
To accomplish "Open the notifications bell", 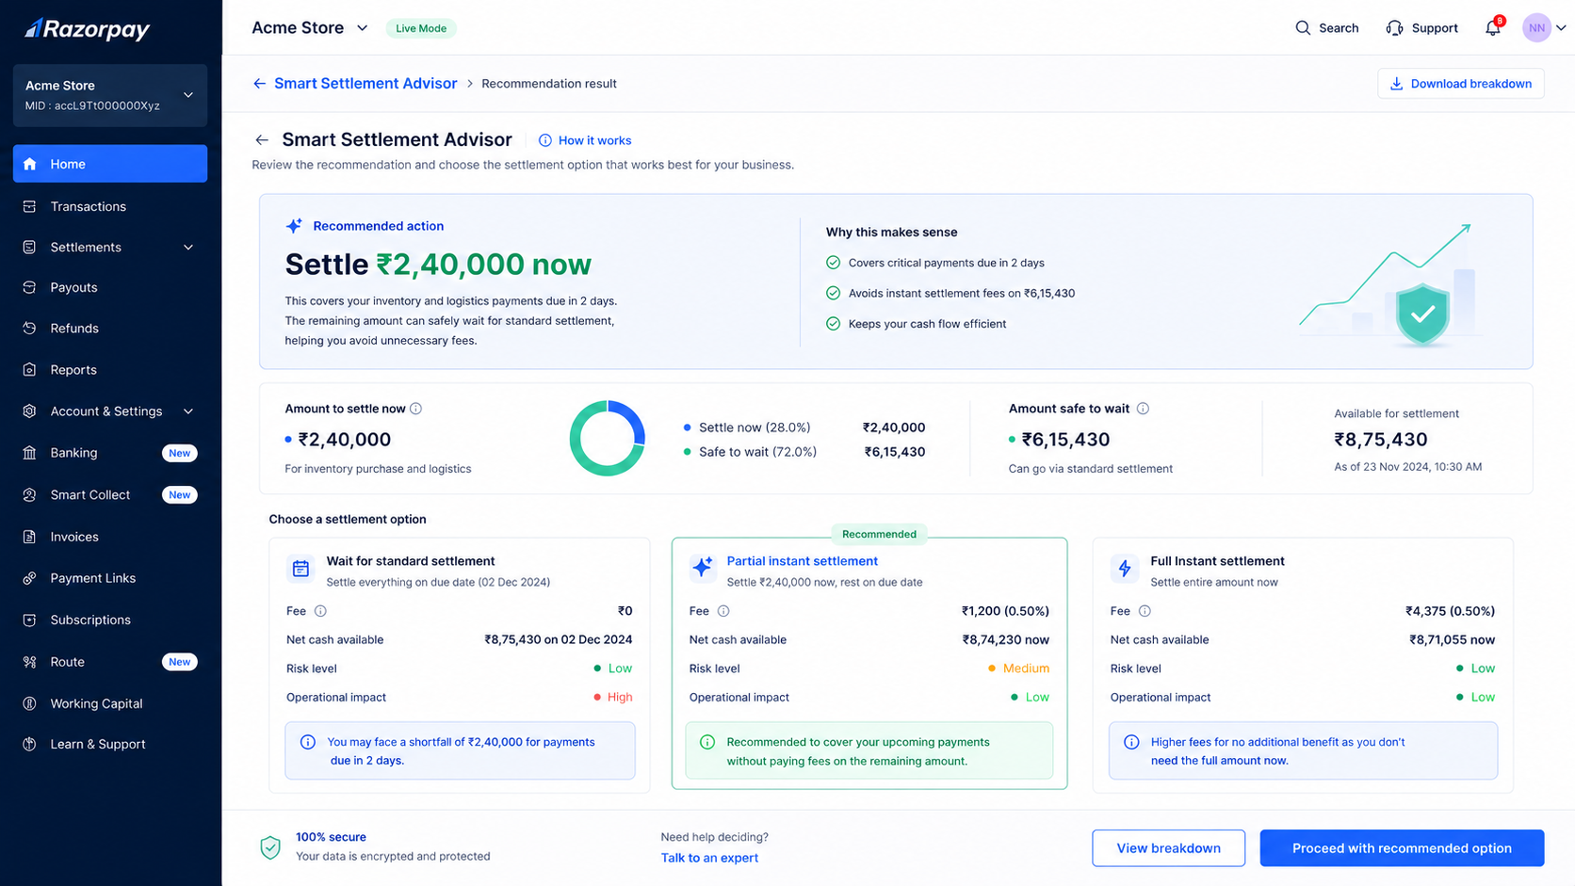I will pyautogui.click(x=1493, y=28).
